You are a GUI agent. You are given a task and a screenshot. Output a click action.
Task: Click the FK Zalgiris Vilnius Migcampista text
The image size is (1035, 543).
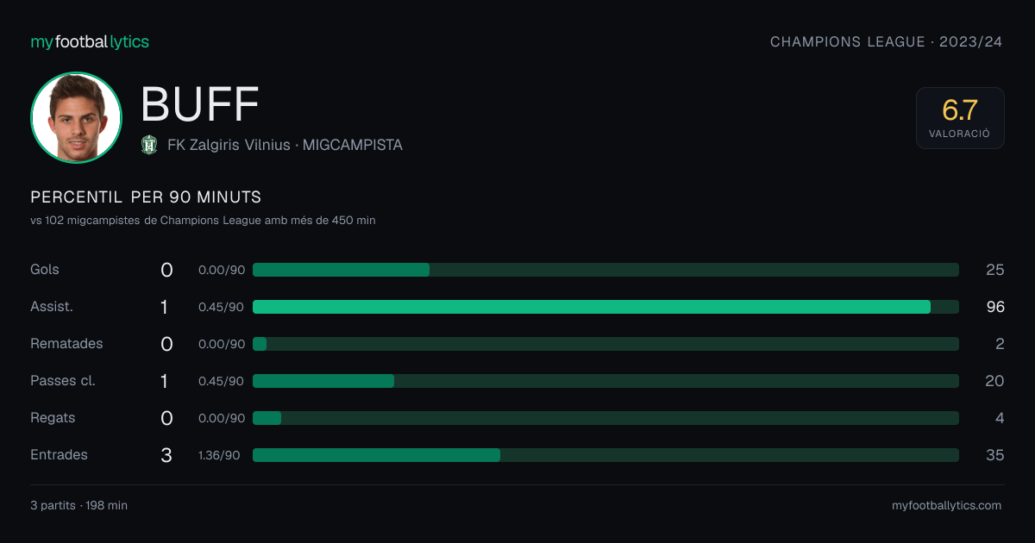coord(285,145)
